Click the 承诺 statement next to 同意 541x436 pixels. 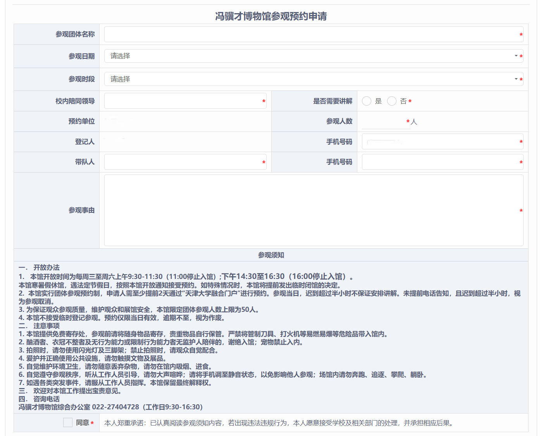(279, 422)
